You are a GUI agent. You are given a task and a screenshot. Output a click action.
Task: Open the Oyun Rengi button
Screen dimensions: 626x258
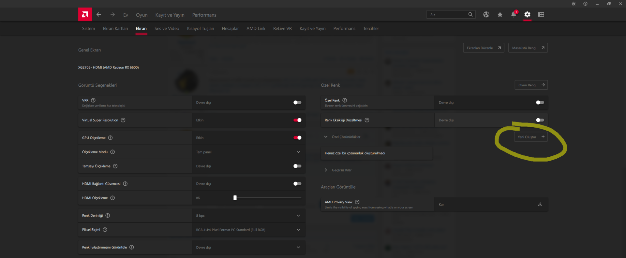pos(531,85)
